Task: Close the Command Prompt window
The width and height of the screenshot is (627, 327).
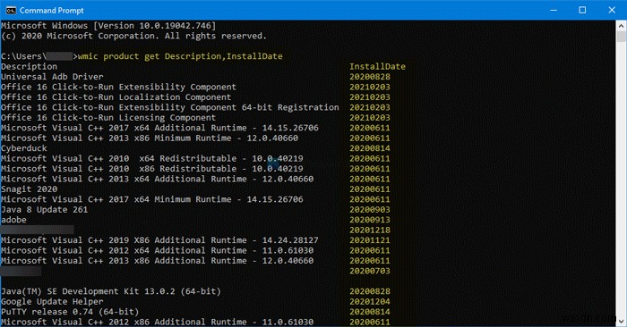Action: point(612,11)
